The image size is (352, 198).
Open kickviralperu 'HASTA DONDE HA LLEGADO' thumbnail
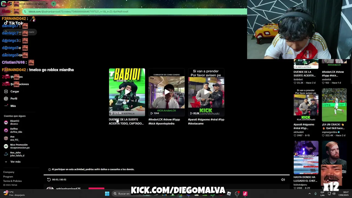[306, 158]
